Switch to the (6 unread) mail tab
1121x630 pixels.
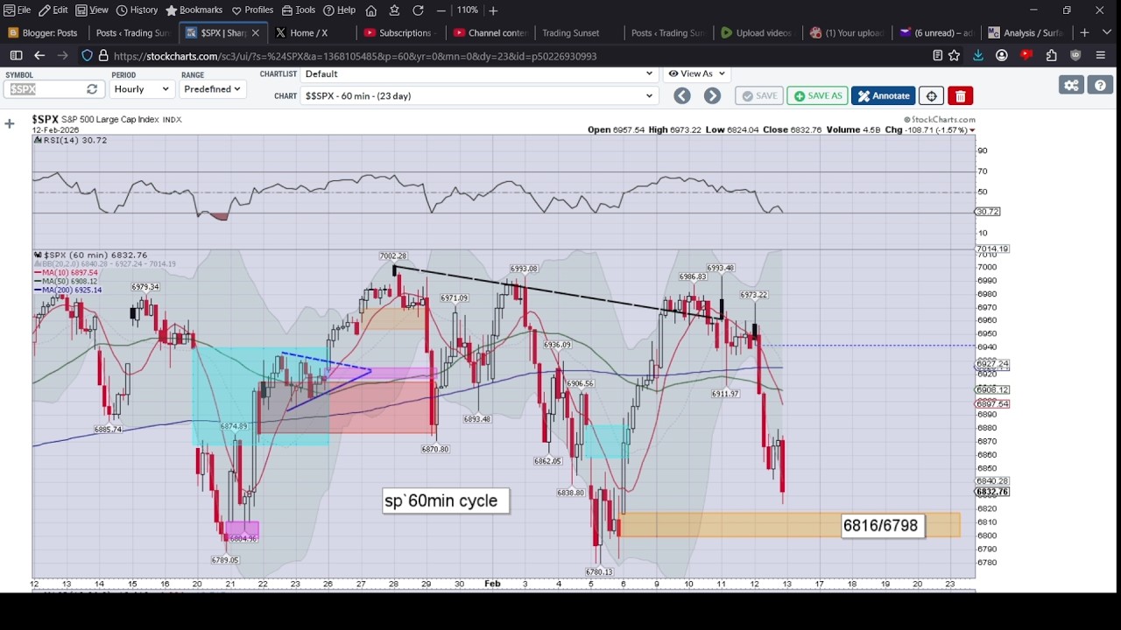pos(934,33)
